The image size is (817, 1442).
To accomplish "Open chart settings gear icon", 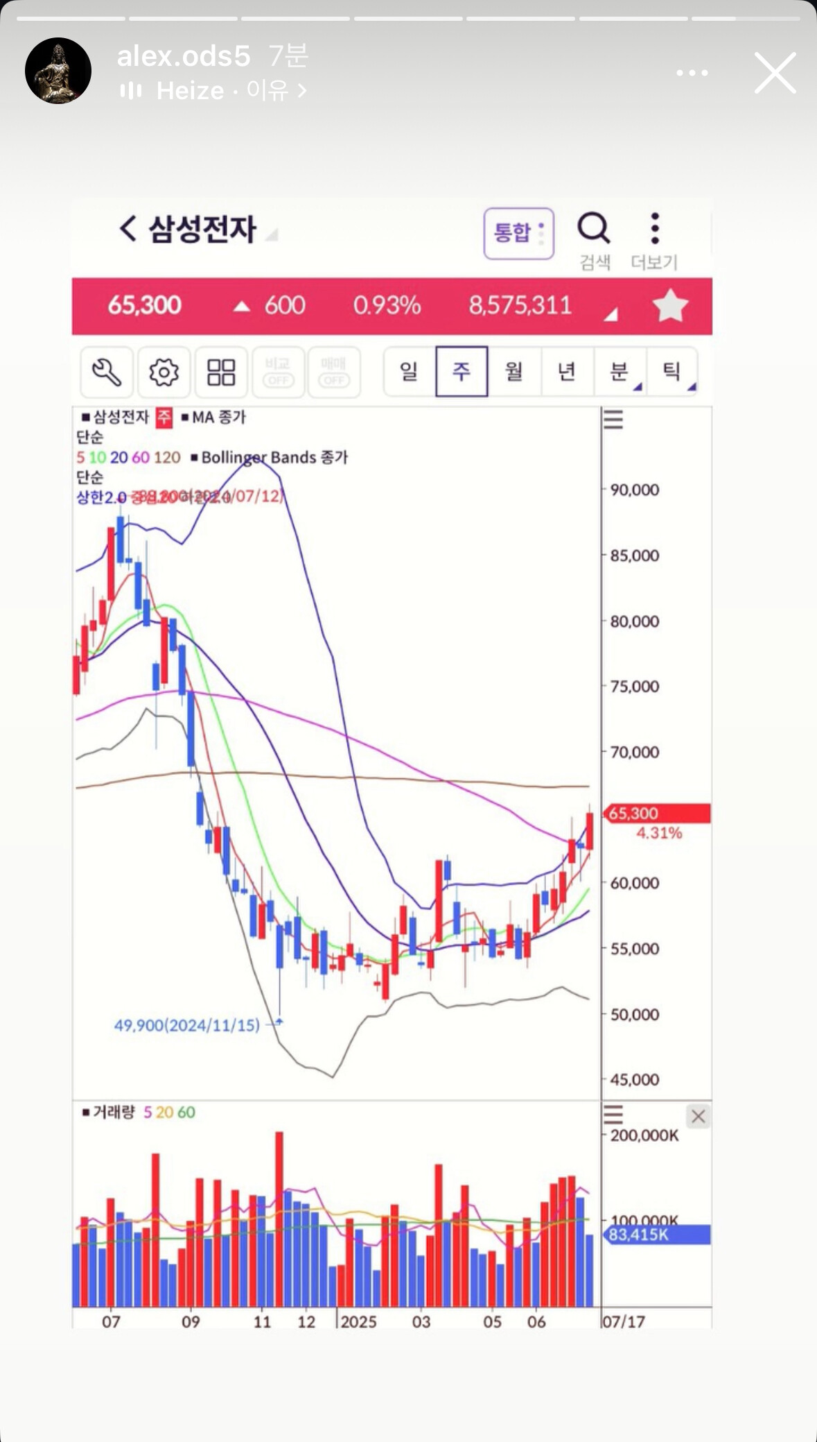I will [164, 372].
